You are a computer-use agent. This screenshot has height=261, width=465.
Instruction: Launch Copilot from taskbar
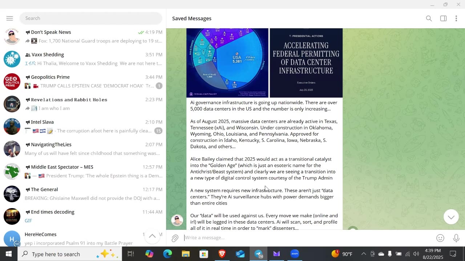(149, 254)
